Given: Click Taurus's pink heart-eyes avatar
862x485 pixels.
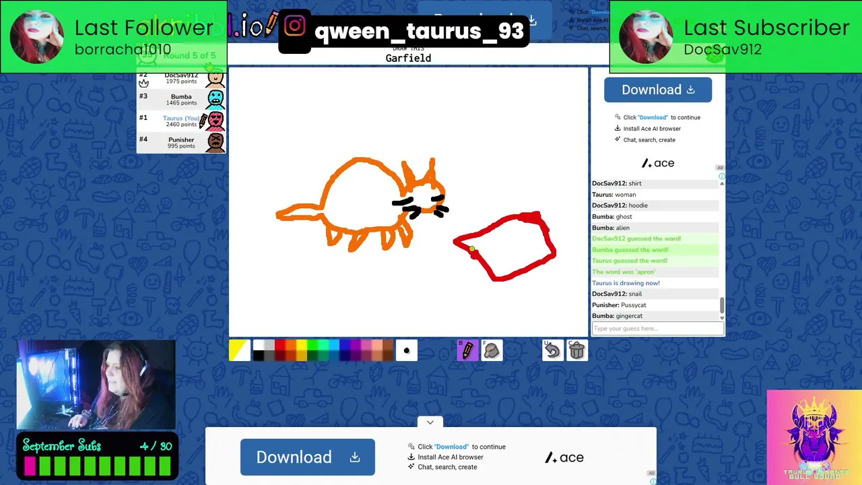Looking at the screenshot, I should coord(215,121).
